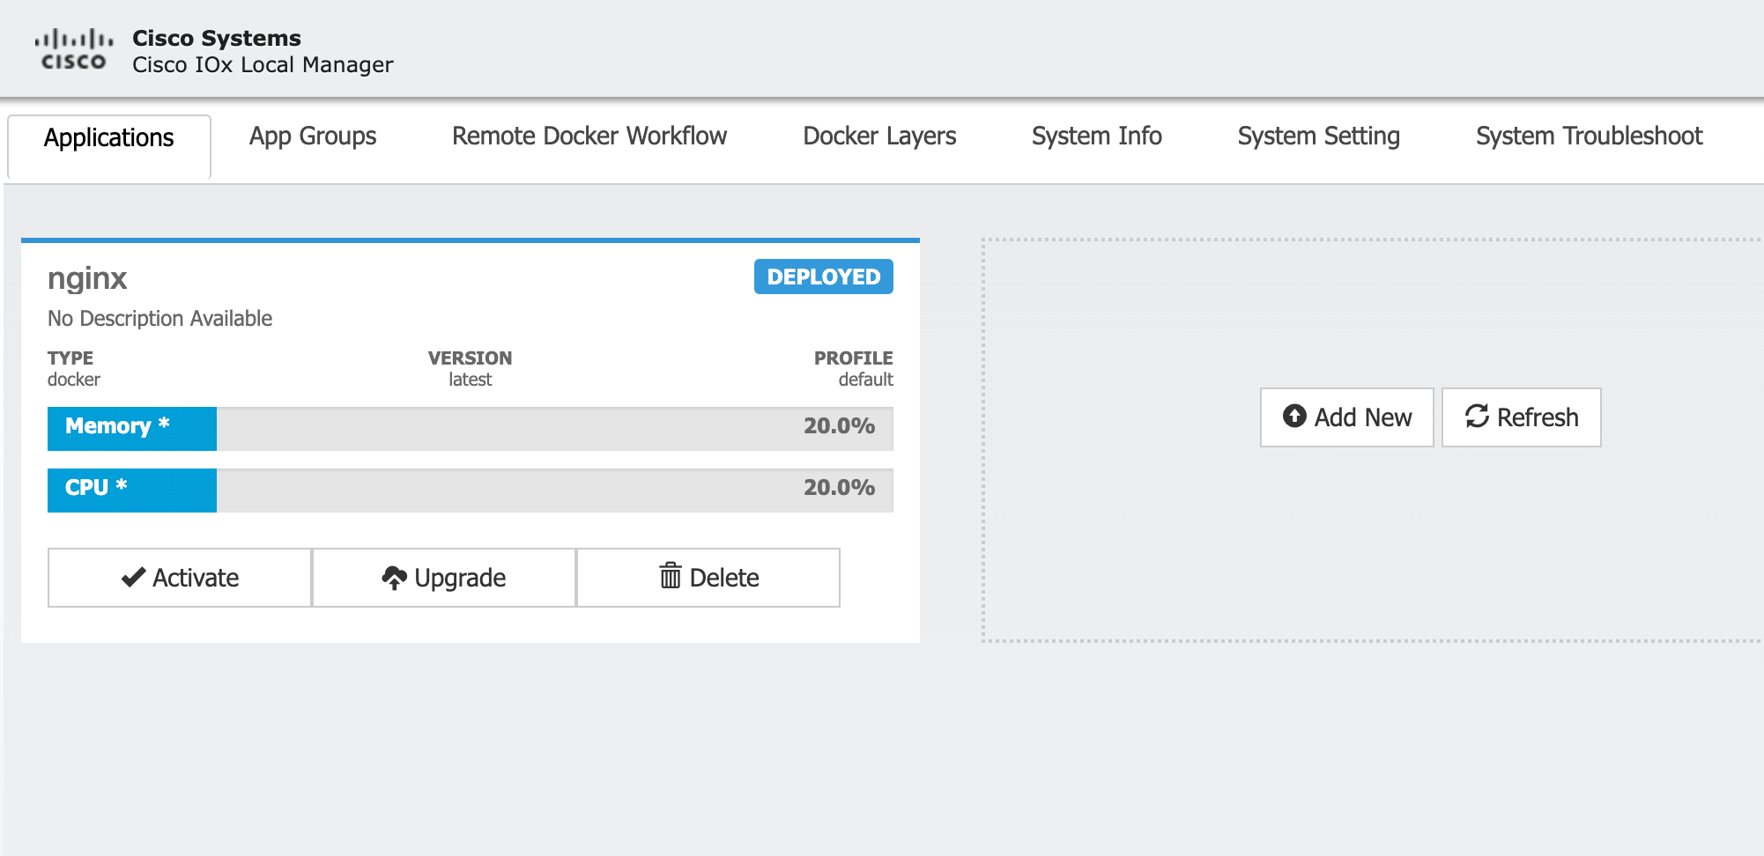Click the DEPLOYED status badge on nginx
This screenshot has height=856, width=1764.
pos(822,277)
